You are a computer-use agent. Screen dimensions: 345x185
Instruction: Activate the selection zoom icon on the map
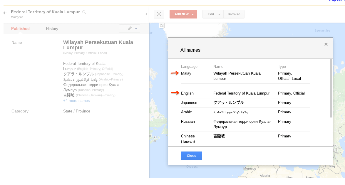coord(162,26)
